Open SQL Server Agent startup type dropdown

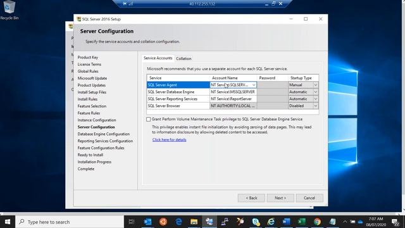[316, 85]
